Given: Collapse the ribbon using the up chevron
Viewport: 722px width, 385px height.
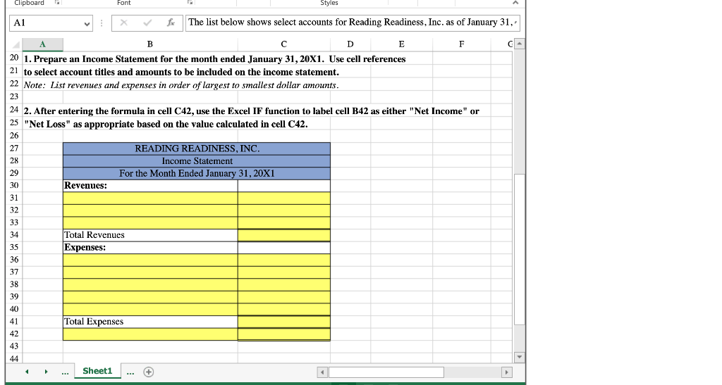Looking at the screenshot, I should click(515, 3).
